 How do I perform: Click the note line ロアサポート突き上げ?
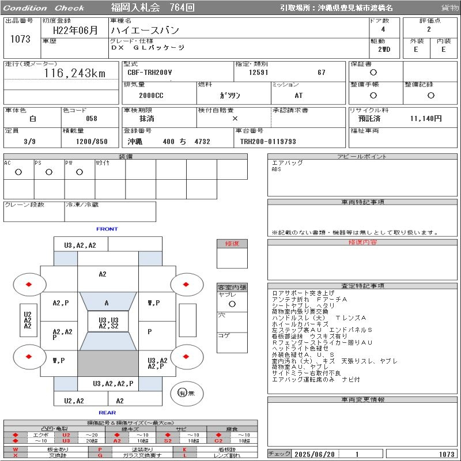303,293
